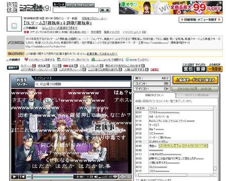Click the rewind-to-start button in the player
Viewport: 226px width, 181px height.
[x=22, y=176]
